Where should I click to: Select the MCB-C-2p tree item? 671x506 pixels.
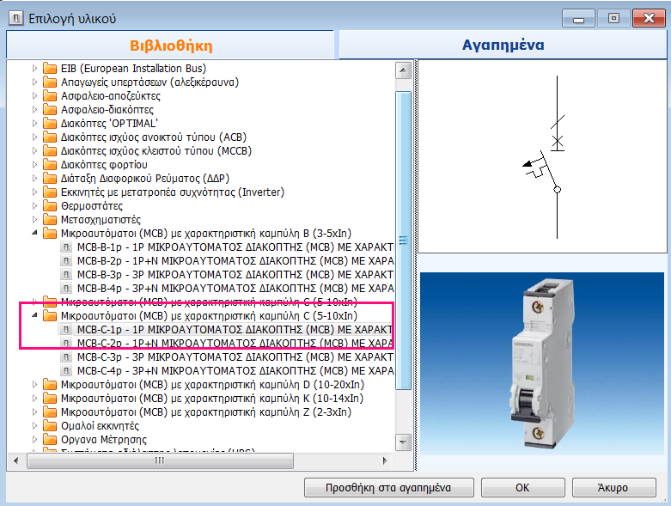coord(232,344)
